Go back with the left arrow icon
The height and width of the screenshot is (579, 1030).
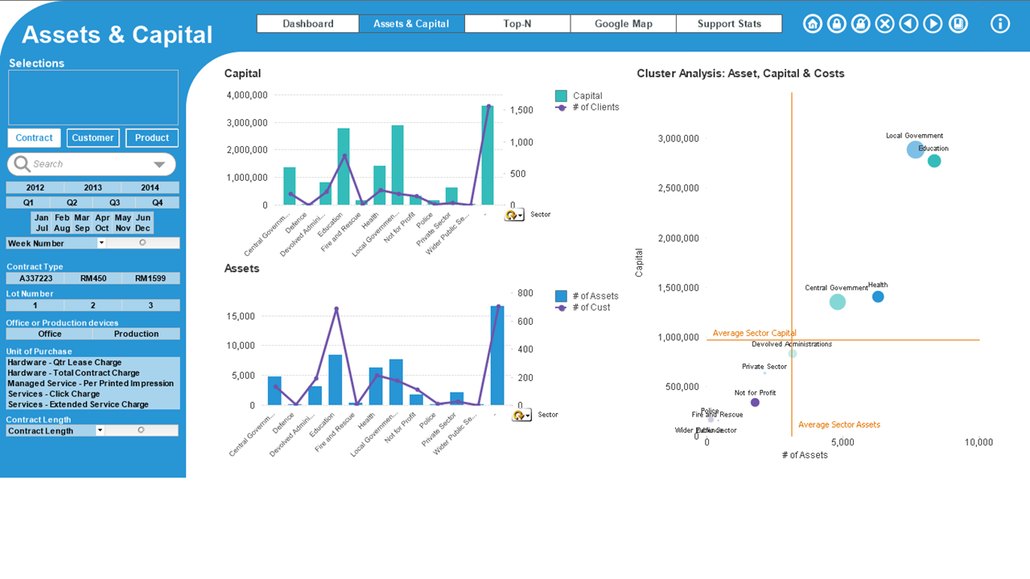(x=908, y=24)
